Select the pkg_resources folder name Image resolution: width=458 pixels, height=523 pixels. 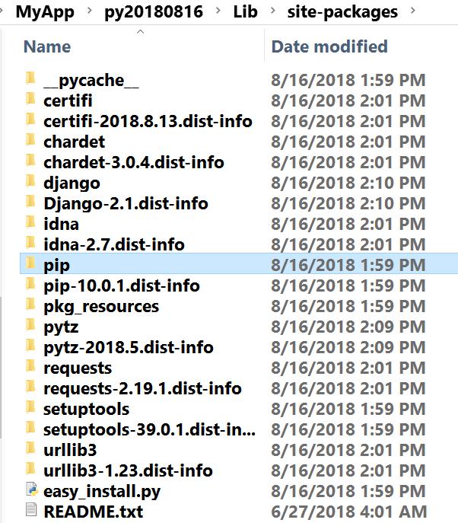click(101, 308)
